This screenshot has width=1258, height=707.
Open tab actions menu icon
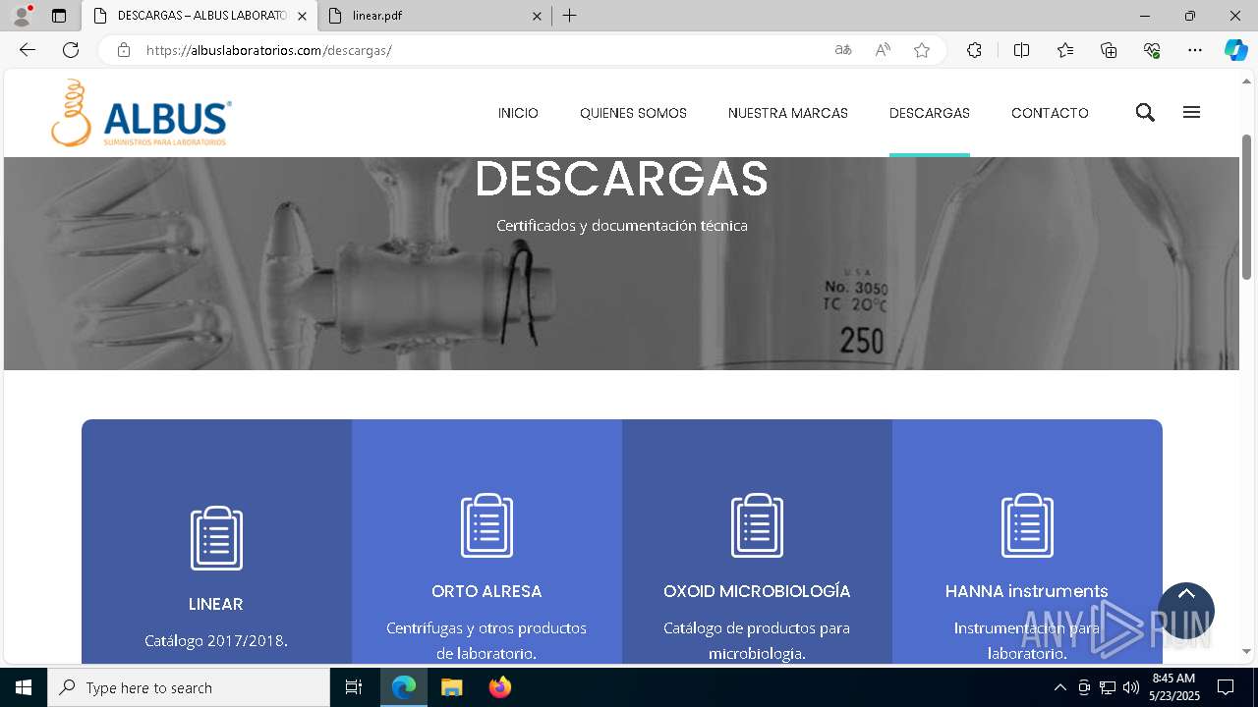tap(59, 16)
